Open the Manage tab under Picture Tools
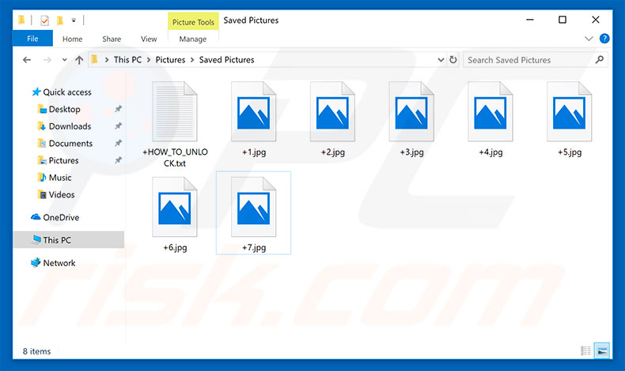 (192, 39)
